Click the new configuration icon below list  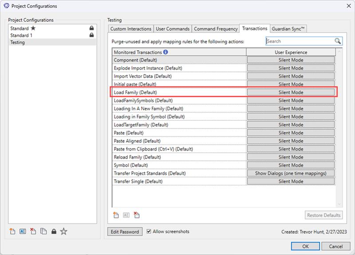tap(13, 231)
